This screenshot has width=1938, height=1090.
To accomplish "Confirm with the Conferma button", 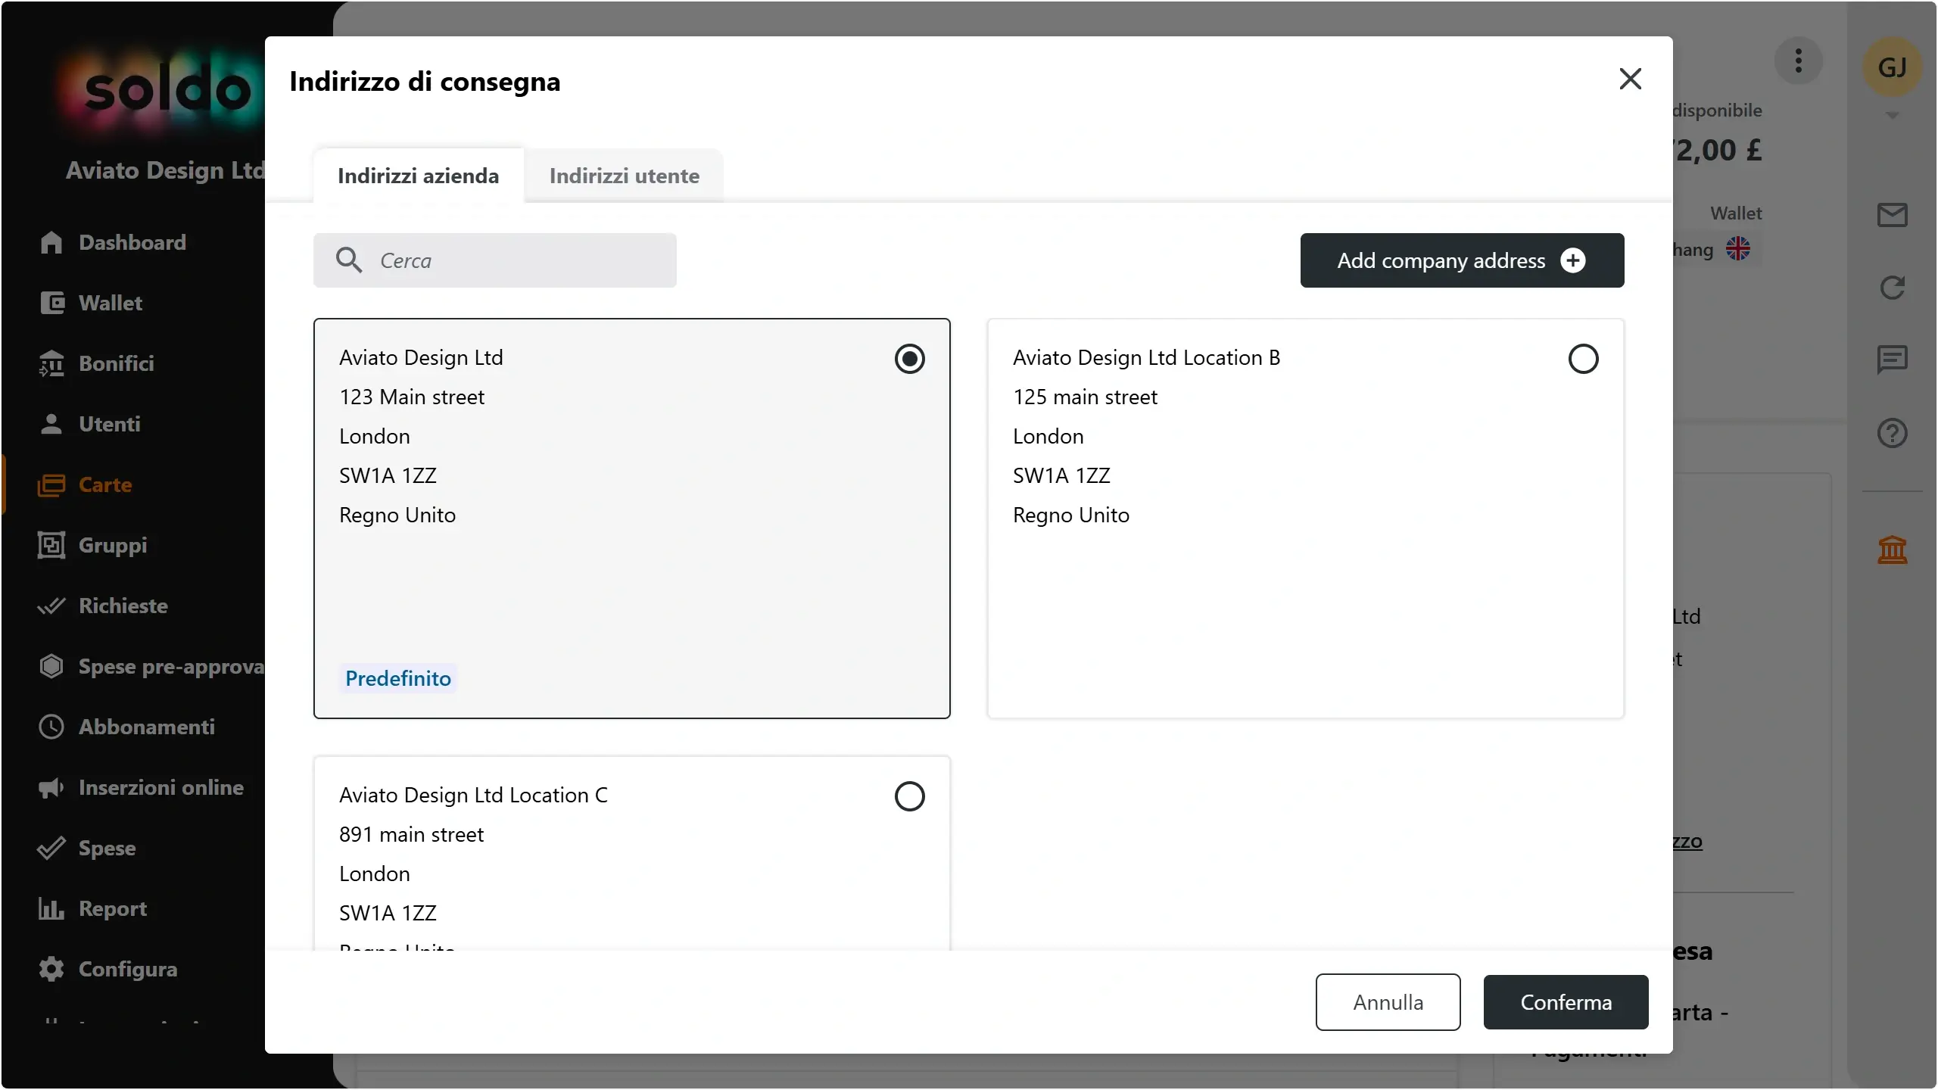I will (x=1566, y=1002).
